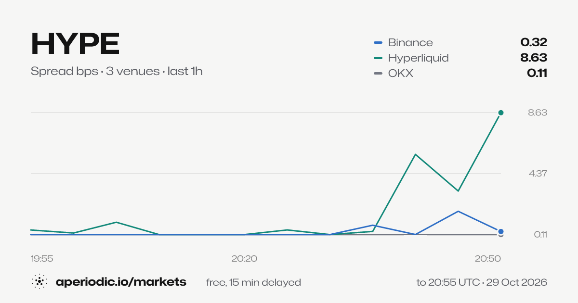Select the Hyperliquid legend label
578x303 pixels.
[418, 58]
